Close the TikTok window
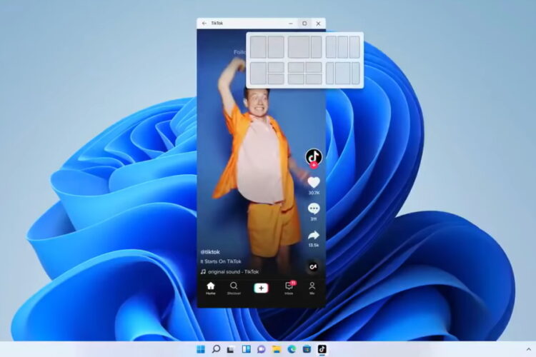Image resolution: width=536 pixels, height=357 pixels. pos(318,24)
